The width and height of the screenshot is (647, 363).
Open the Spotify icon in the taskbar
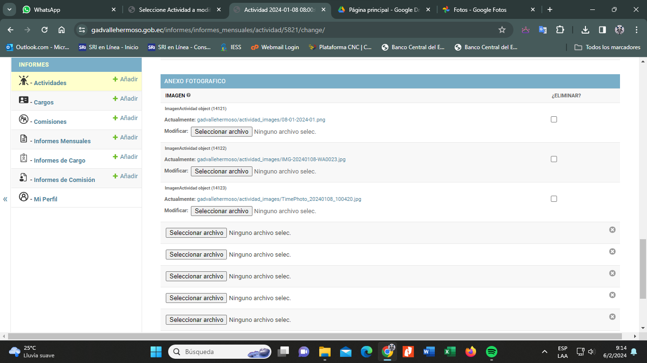(492, 352)
